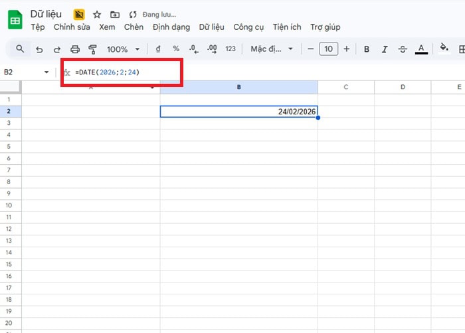The width and height of the screenshot is (465, 333).
Task: Click the move to folder icon
Action: coord(115,14)
